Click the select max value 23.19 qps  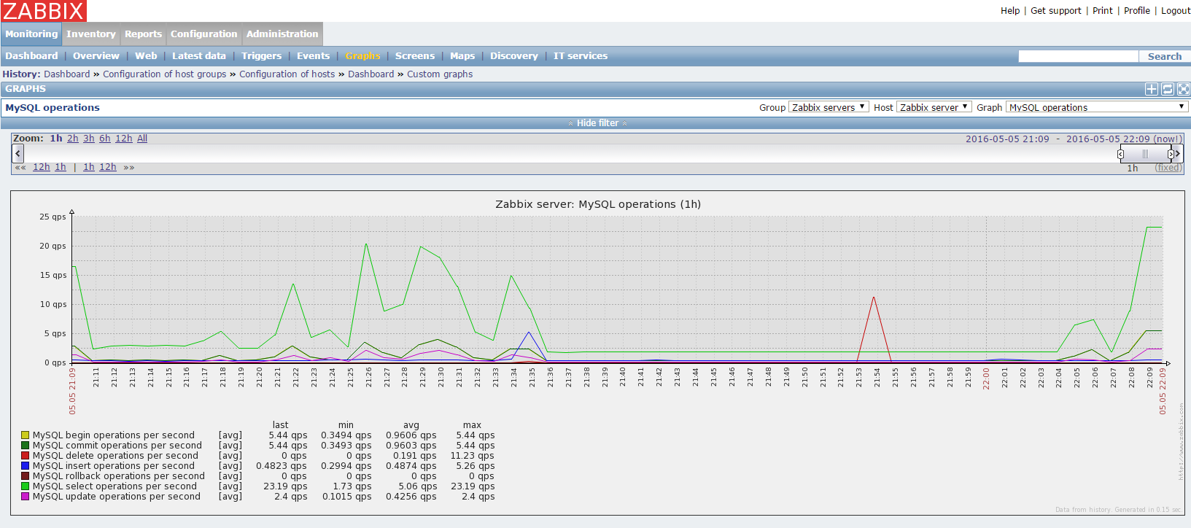tap(473, 486)
